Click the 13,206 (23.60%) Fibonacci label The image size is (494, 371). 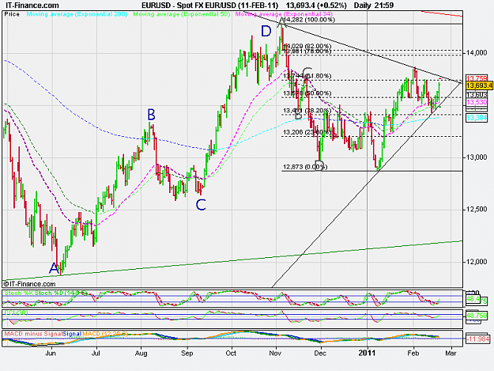pyautogui.click(x=307, y=132)
